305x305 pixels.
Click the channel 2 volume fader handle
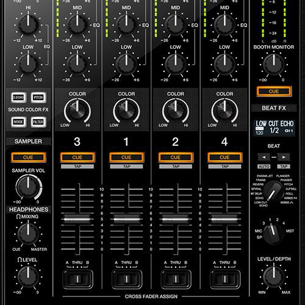(x=176, y=219)
